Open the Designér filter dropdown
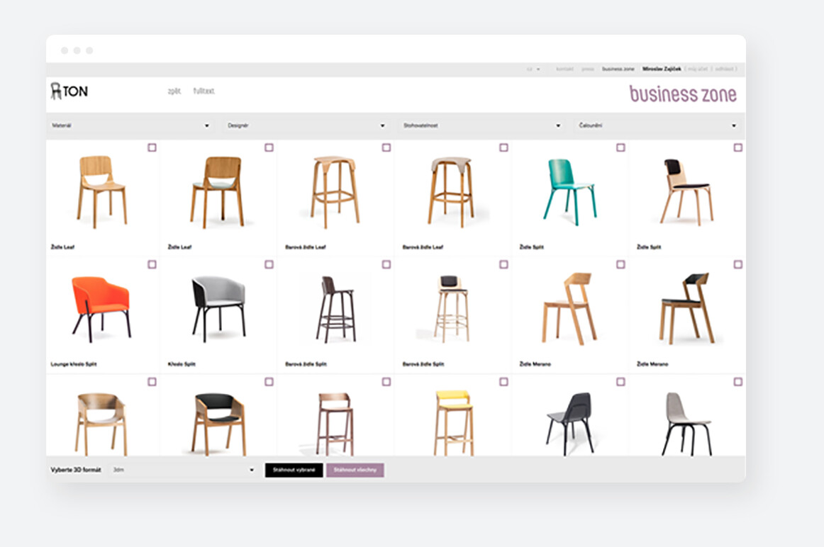Viewport: 824px width, 547px height. [306, 125]
